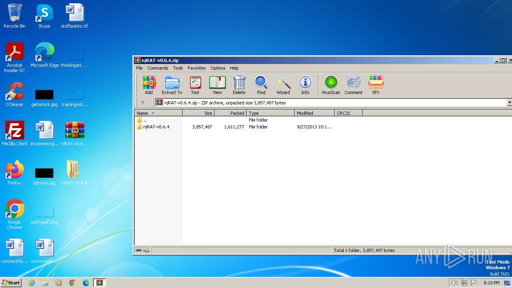
Task: Click the SFX toolbar icon
Action: click(x=376, y=85)
